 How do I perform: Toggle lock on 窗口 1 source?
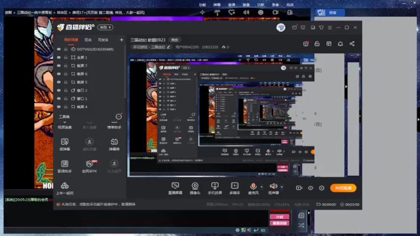tap(66, 99)
